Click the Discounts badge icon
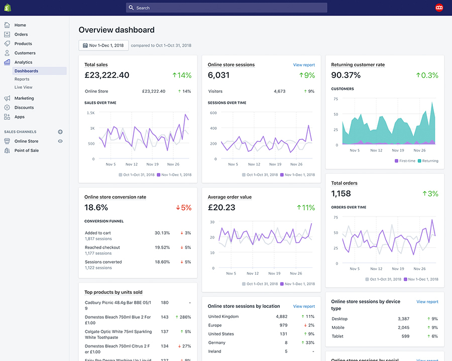Image resolution: width=452 pixels, height=361 pixels. pyautogui.click(x=7, y=107)
